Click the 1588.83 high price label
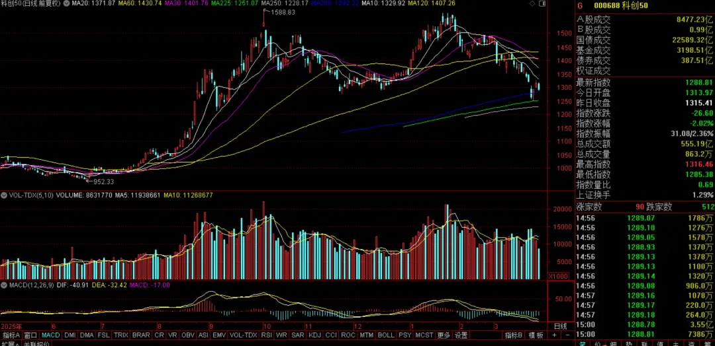The width and height of the screenshot is (715, 346). click(283, 13)
